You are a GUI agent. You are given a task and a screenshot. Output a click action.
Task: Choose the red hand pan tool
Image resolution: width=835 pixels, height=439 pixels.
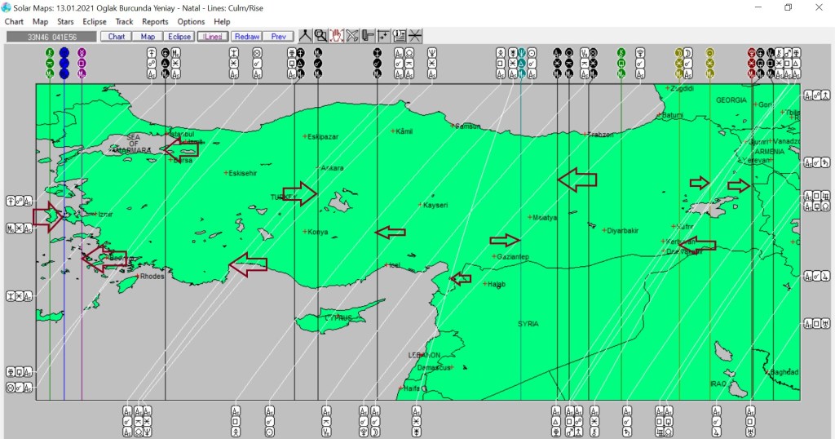point(336,36)
